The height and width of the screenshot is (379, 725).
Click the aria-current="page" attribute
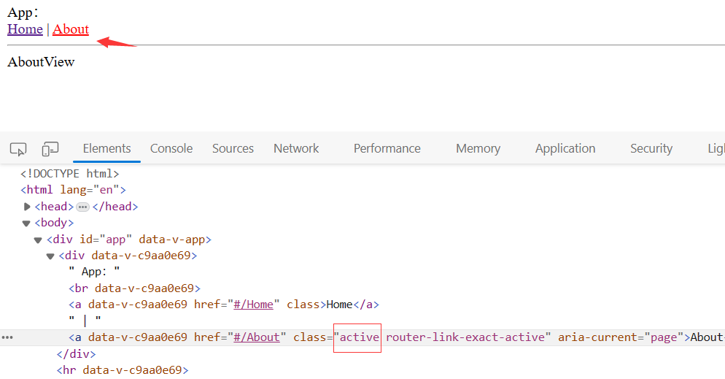621,337
